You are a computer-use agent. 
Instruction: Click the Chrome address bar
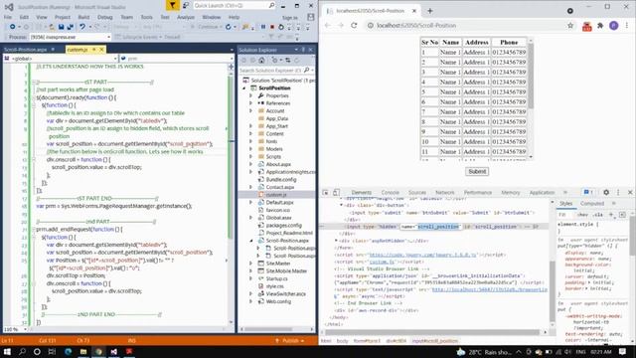(x=466, y=26)
